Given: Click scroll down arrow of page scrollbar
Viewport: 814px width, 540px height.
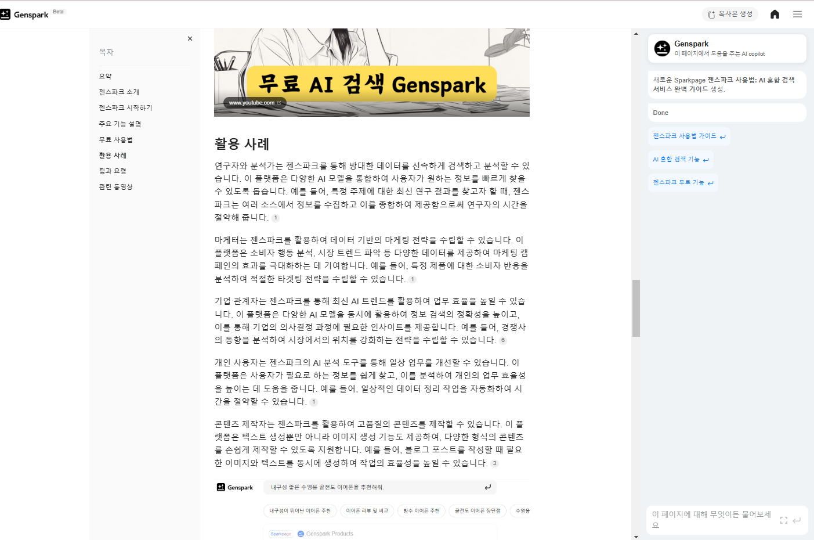Looking at the screenshot, I should (x=636, y=537).
